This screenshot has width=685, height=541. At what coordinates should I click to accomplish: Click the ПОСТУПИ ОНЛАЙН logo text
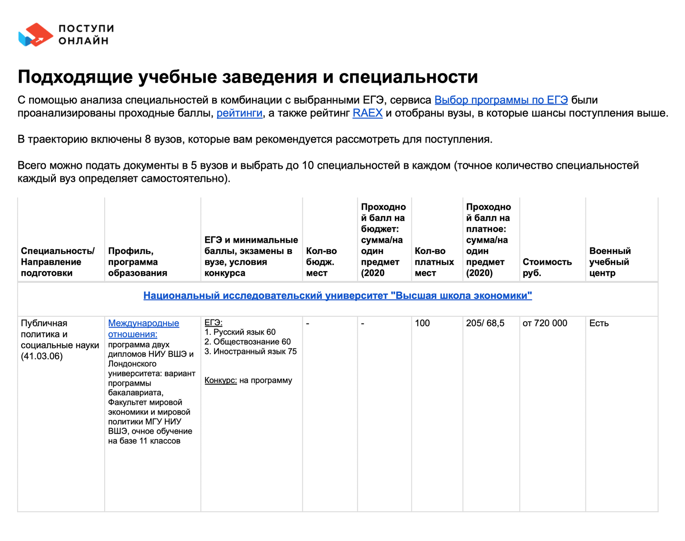pyautogui.click(x=86, y=35)
